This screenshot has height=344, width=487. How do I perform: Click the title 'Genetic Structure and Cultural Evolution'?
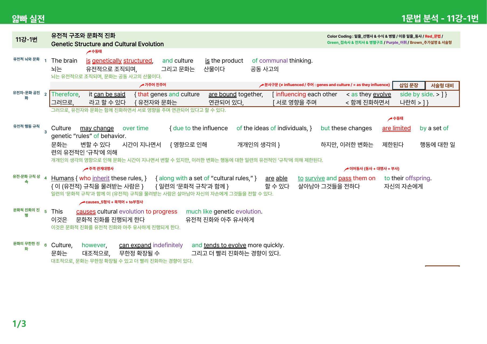coord(107,44)
